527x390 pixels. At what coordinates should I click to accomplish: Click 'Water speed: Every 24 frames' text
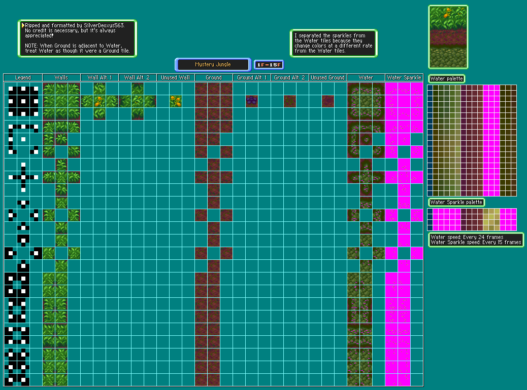coord(467,237)
